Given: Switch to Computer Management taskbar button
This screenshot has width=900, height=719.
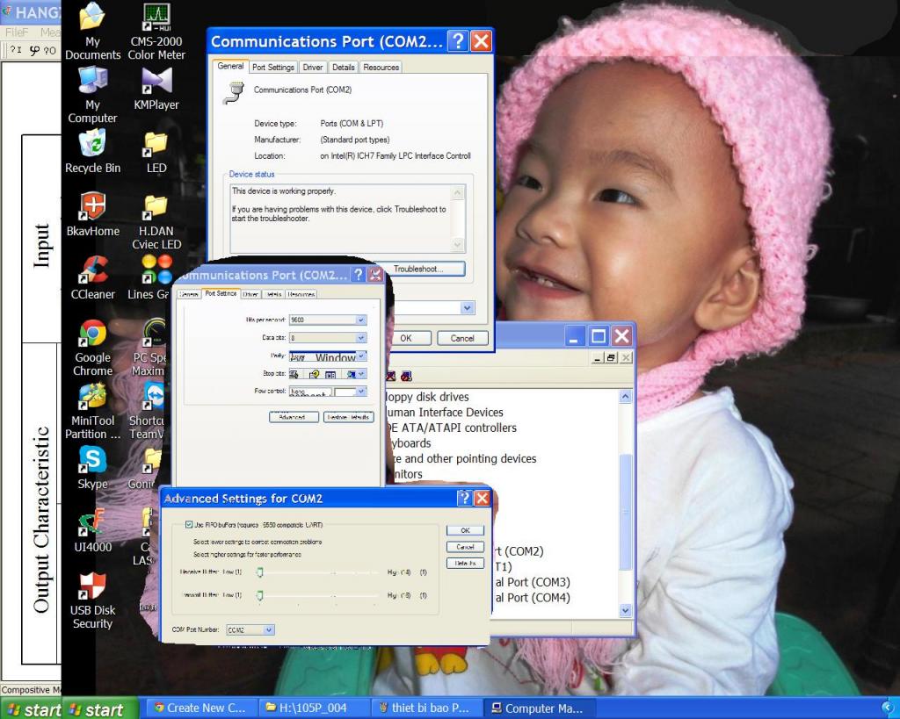Looking at the screenshot, I should tap(536, 708).
